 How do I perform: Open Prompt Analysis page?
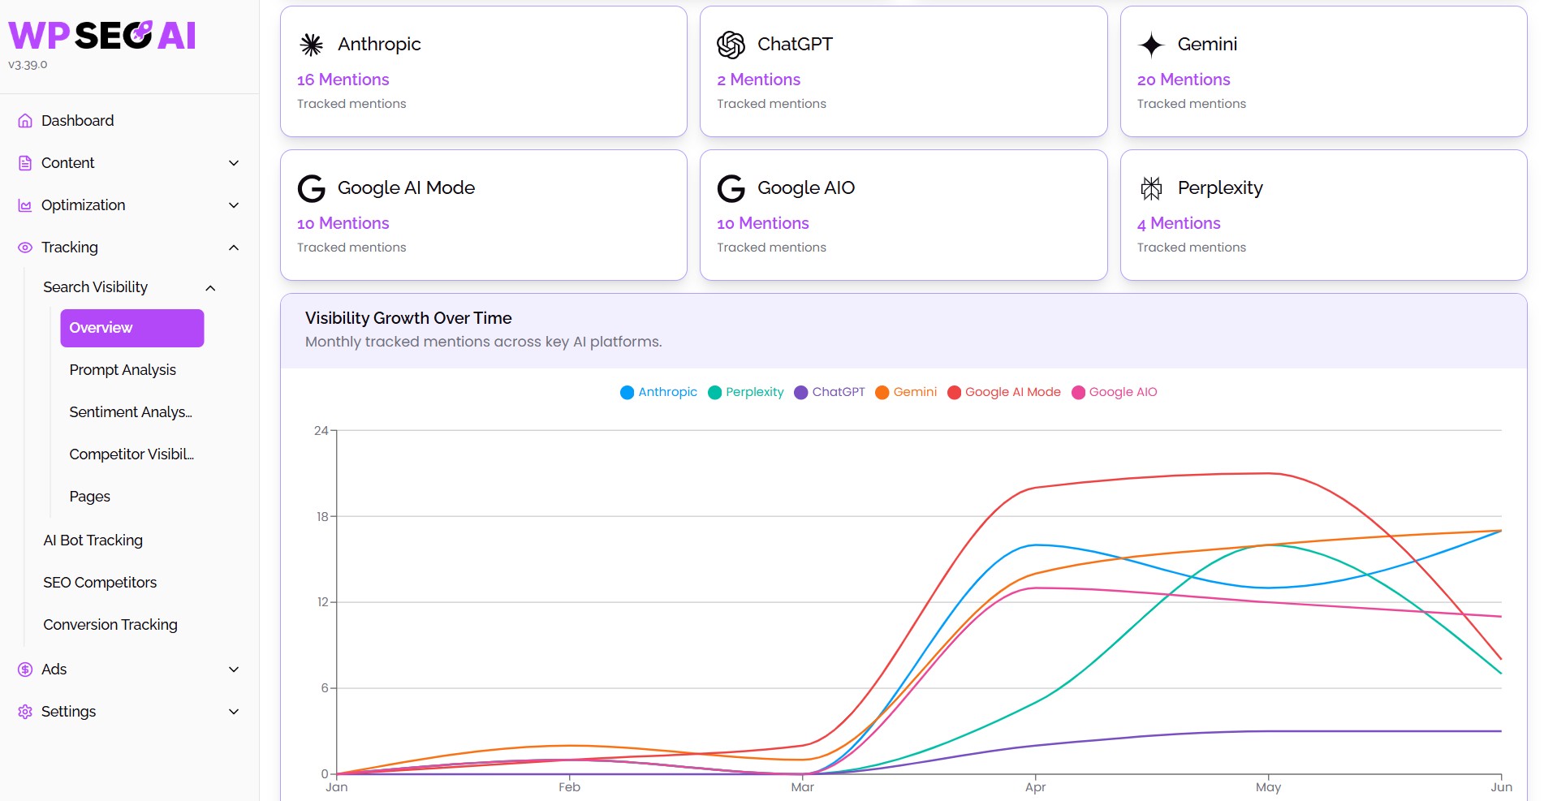point(123,370)
